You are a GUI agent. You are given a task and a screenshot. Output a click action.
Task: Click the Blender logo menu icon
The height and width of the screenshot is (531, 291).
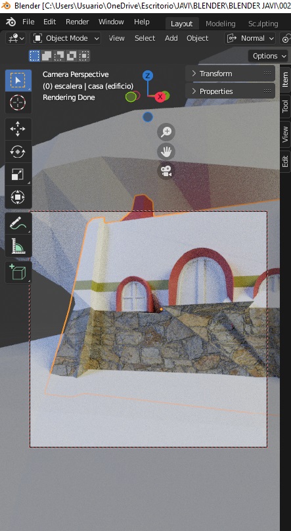(x=11, y=22)
